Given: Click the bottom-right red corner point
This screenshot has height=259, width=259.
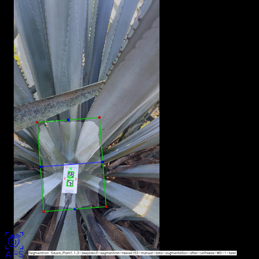Looking at the screenshot, I should point(106,207).
